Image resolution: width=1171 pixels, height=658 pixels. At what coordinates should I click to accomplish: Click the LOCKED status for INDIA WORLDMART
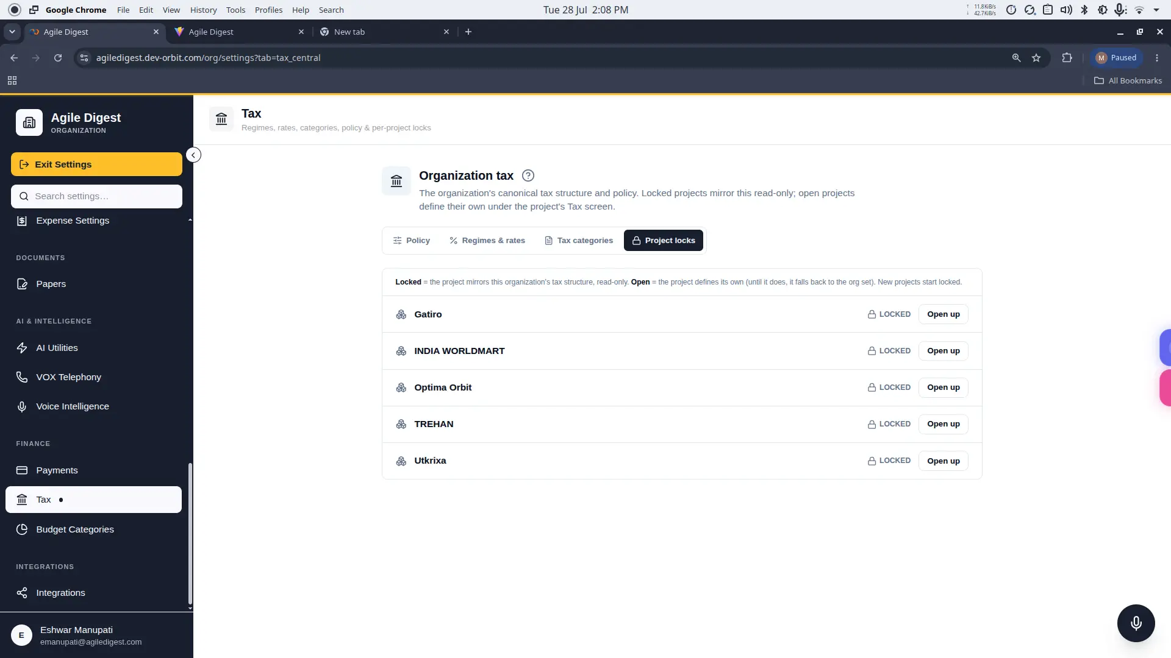point(889,351)
